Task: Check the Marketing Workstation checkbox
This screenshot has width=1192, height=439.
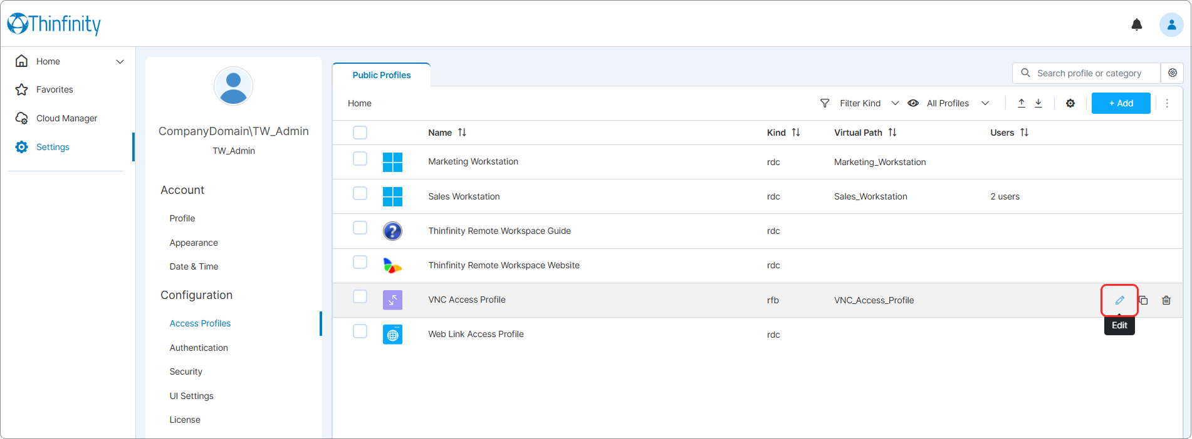Action: 360,159
